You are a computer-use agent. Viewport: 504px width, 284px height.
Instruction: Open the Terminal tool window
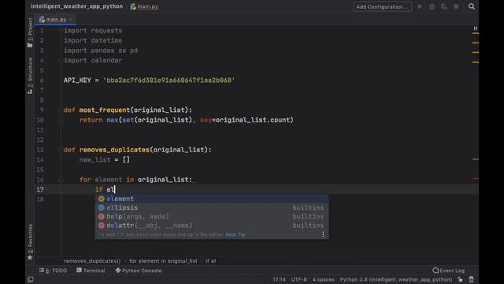[x=91, y=271]
